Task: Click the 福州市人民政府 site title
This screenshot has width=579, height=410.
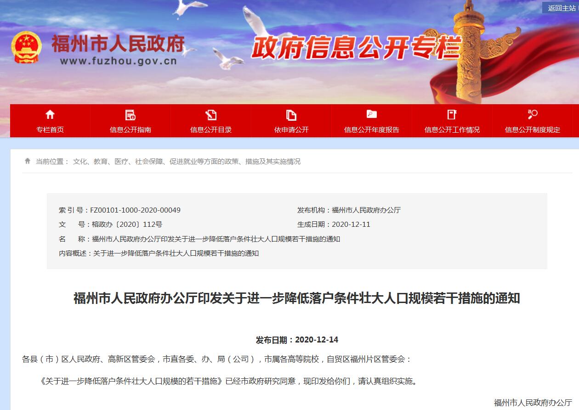Action: 118,44
